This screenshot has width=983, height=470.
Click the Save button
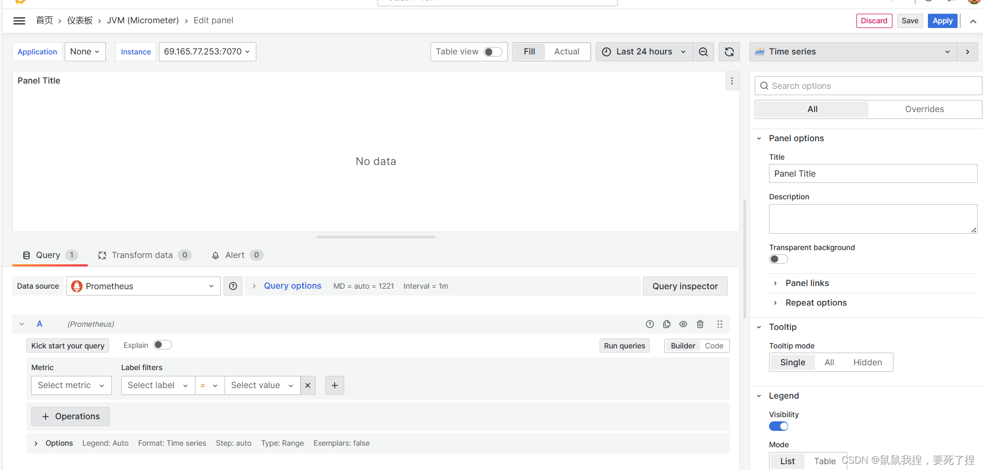910,21
